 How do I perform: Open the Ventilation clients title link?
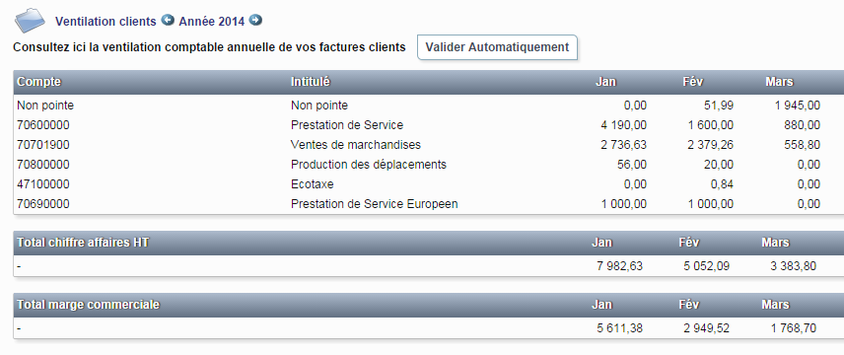pyautogui.click(x=105, y=22)
